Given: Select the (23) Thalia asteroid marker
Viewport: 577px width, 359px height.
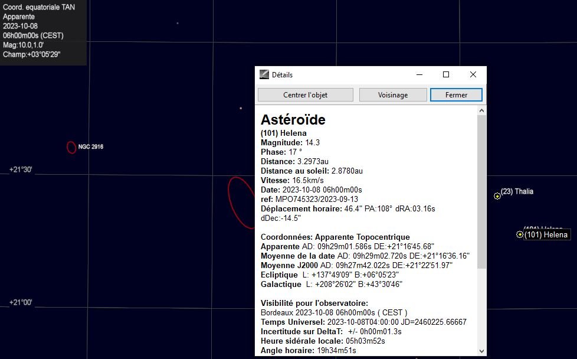Looking at the screenshot, I should tap(497, 196).
